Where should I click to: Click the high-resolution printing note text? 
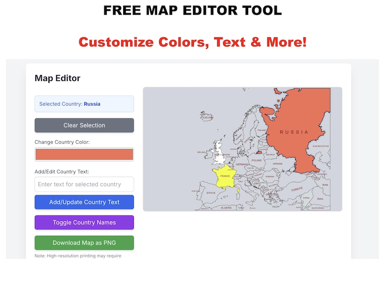pyautogui.click(x=78, y=256)
